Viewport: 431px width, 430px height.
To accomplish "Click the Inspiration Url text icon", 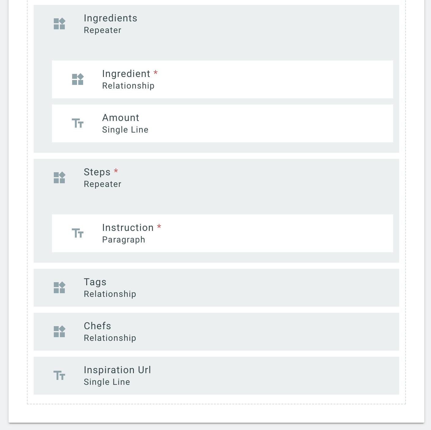I will click(59, 376).
